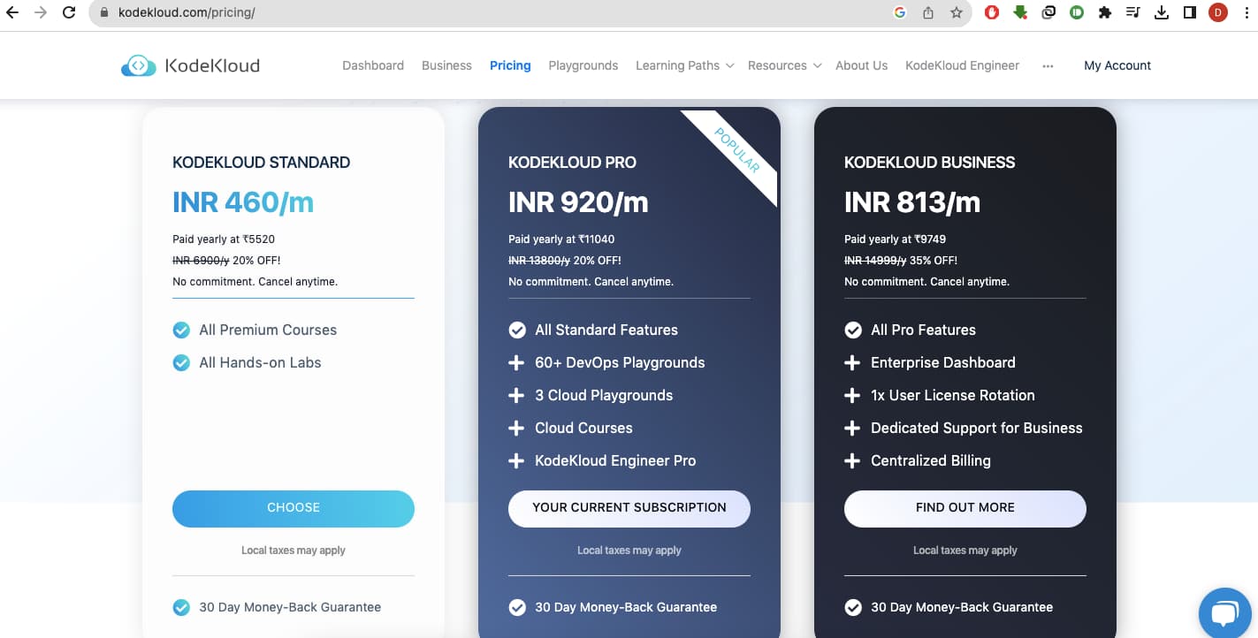The image size is (1258, 638).
Task: Go to Dashboard in navigation
Action: (373, 65)
